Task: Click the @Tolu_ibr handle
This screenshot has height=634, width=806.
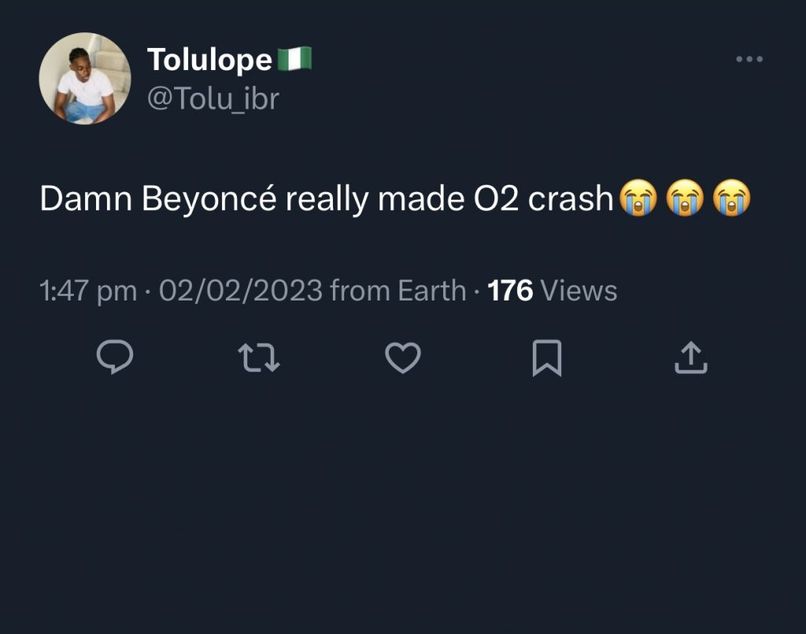Action: [x=213, y=99]
